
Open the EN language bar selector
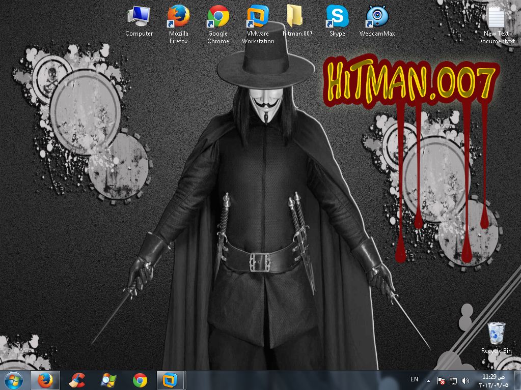[x=414, y=379]
